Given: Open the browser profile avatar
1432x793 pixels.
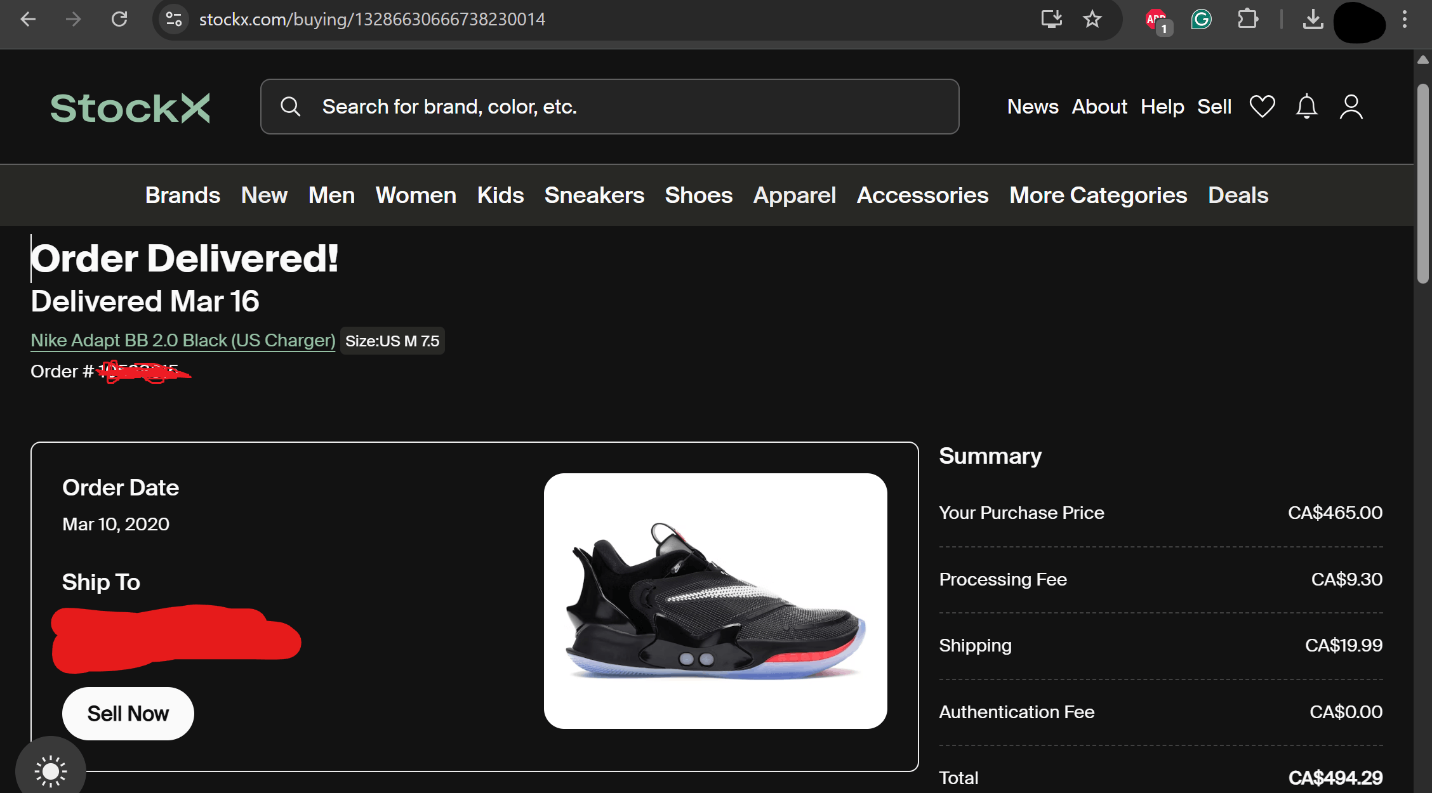Looking at the screenshot, I should pos(1359,22).
